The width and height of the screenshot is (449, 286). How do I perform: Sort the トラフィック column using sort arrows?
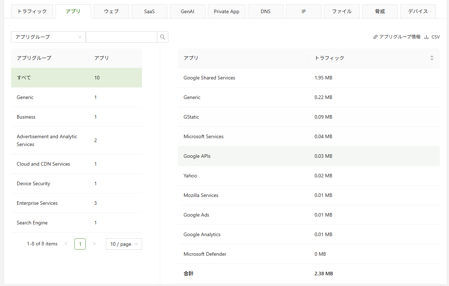tap(432, 58)
